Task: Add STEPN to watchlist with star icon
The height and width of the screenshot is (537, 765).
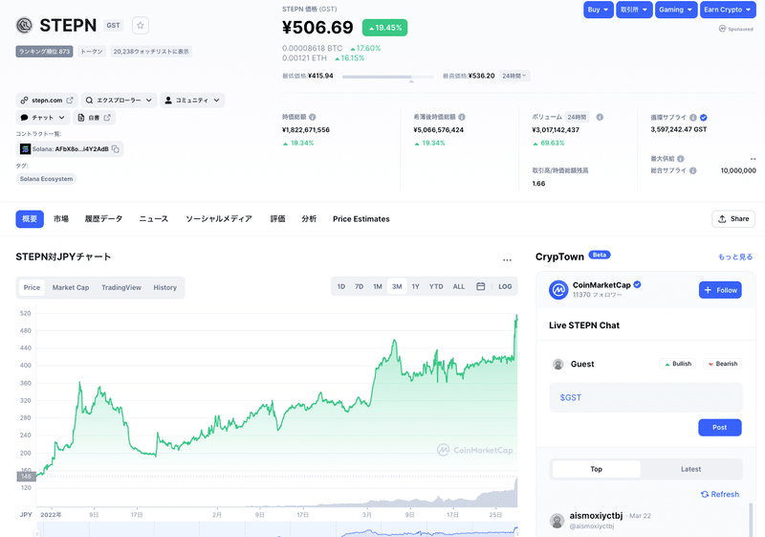Action: point(140,26)
